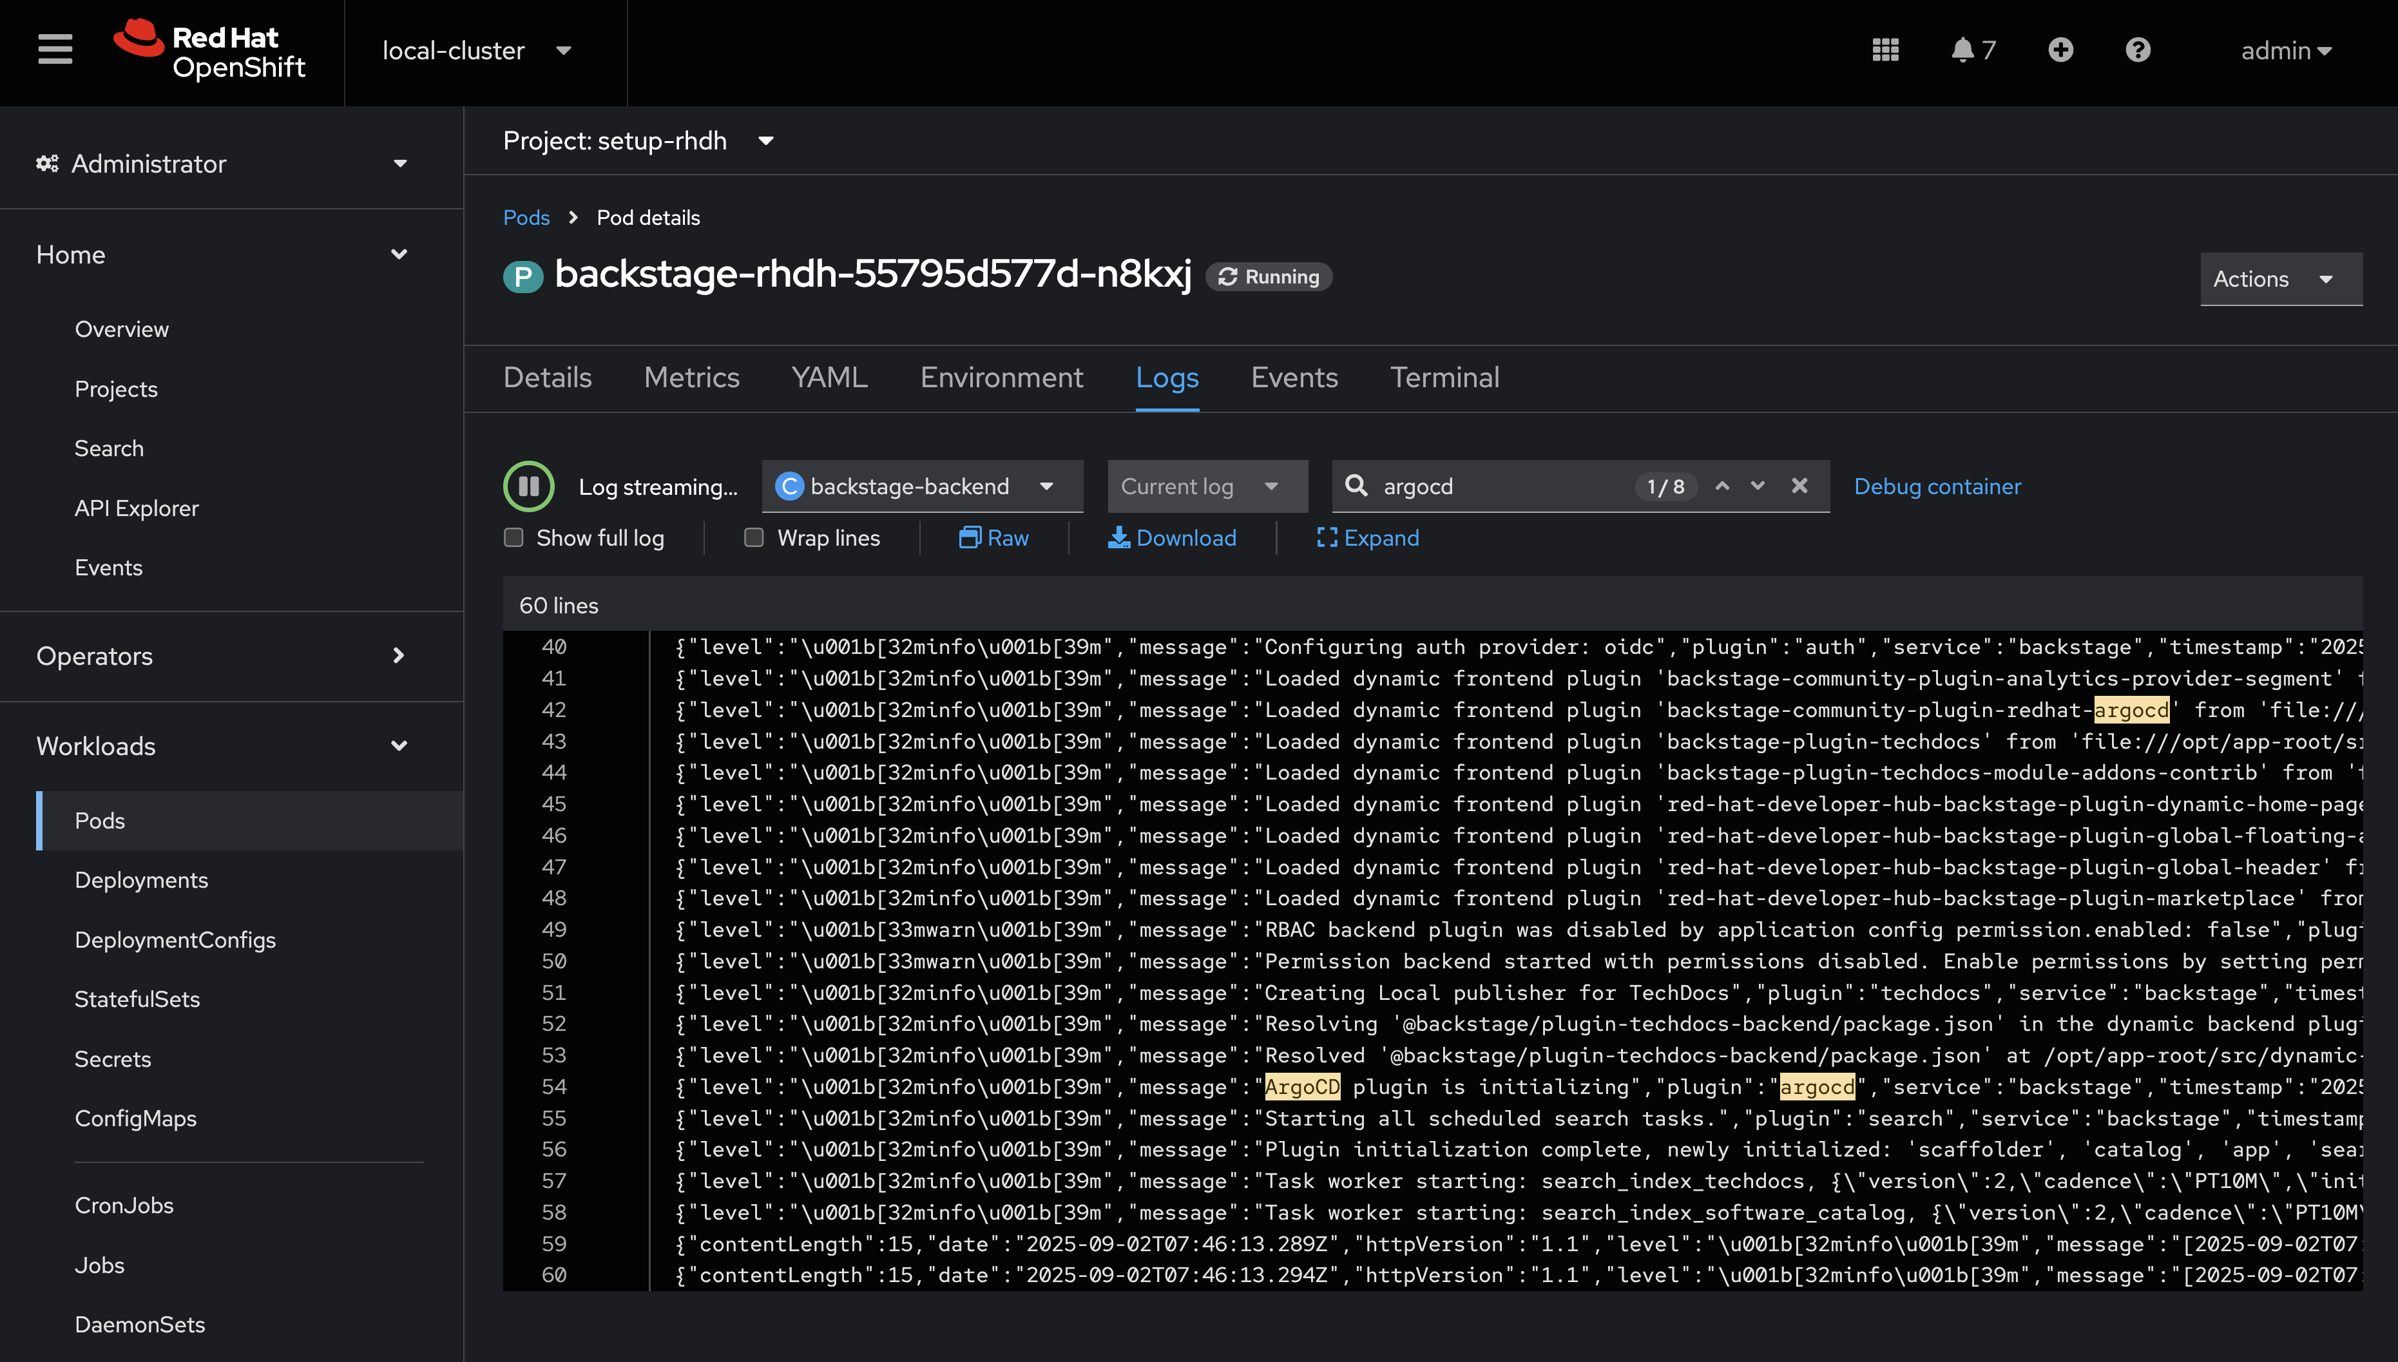2398x1362 pixels.
Task: Select the Logs tab
Action: tap(1167, 378)
